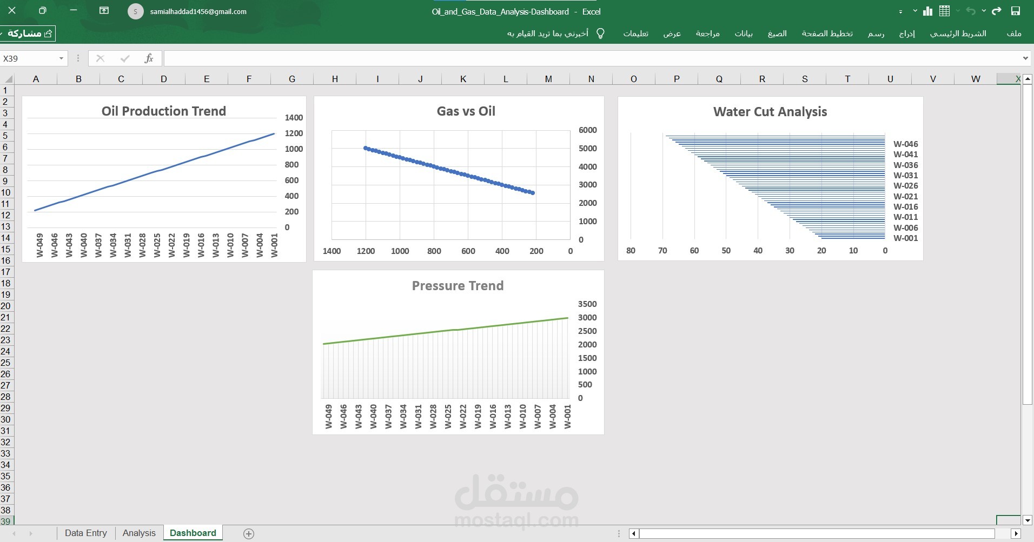The width and height of the screenshot is (1034, 542).
Task: Click the Ribbon Display Options icon
Action: pos(104,11)
